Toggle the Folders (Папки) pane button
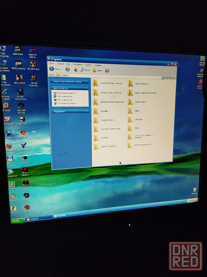This screenshot has width=207, height=277. click(x=97, y=70)
